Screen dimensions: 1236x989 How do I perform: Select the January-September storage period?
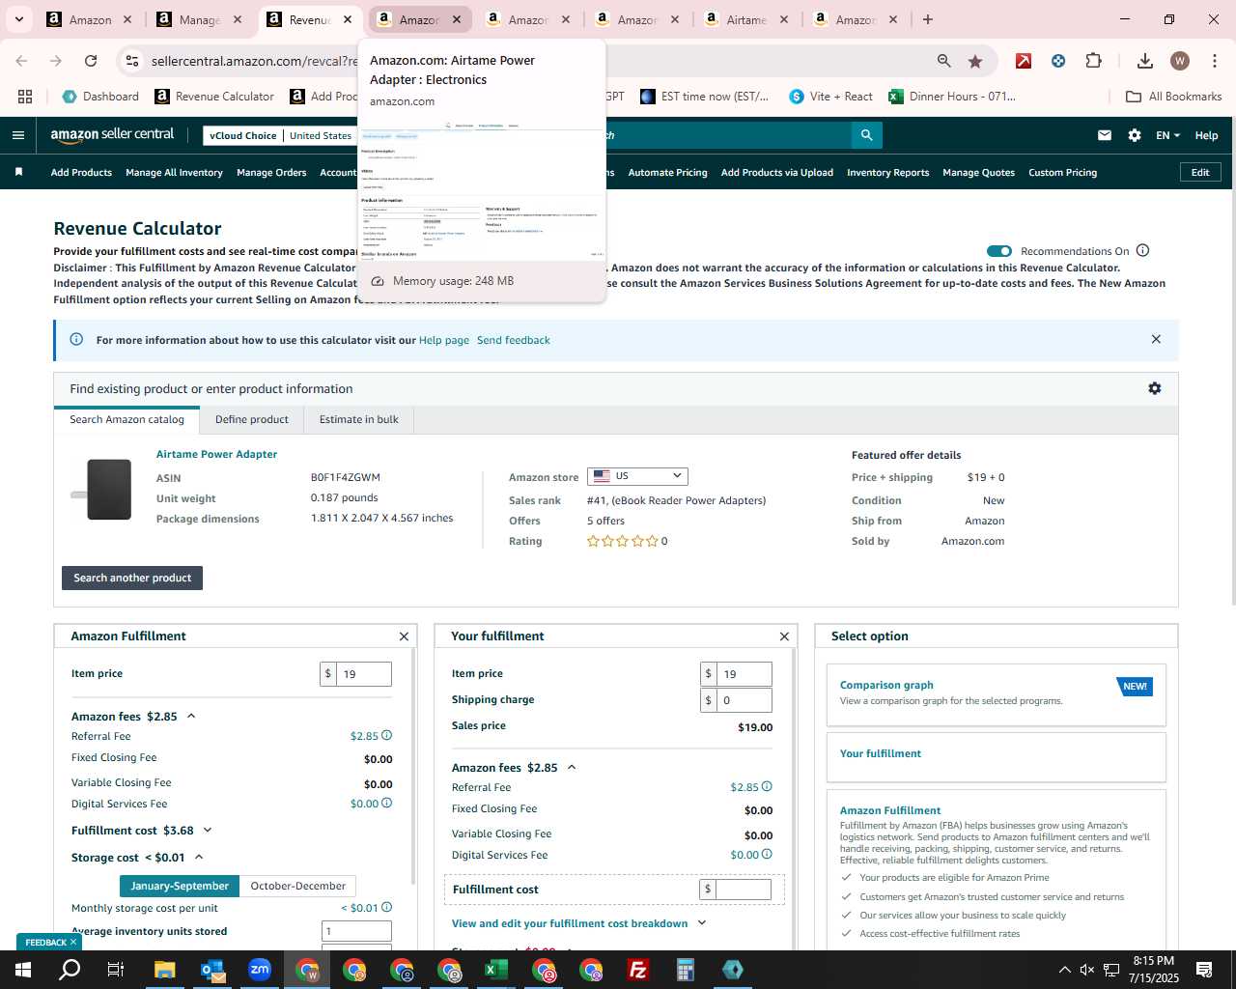180,886
